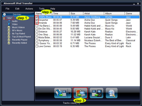Click the export to computer icon
This screenshot has height=106, width=142.
[80, 93]
